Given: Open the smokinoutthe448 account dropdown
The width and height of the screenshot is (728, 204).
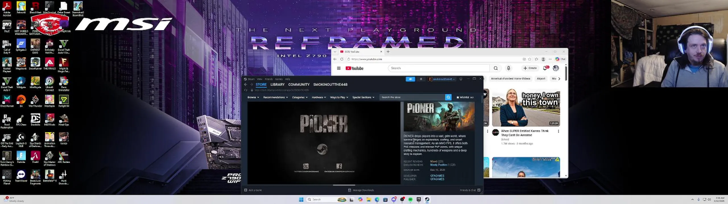Looking at the screenshot, I should pos(442,79).
